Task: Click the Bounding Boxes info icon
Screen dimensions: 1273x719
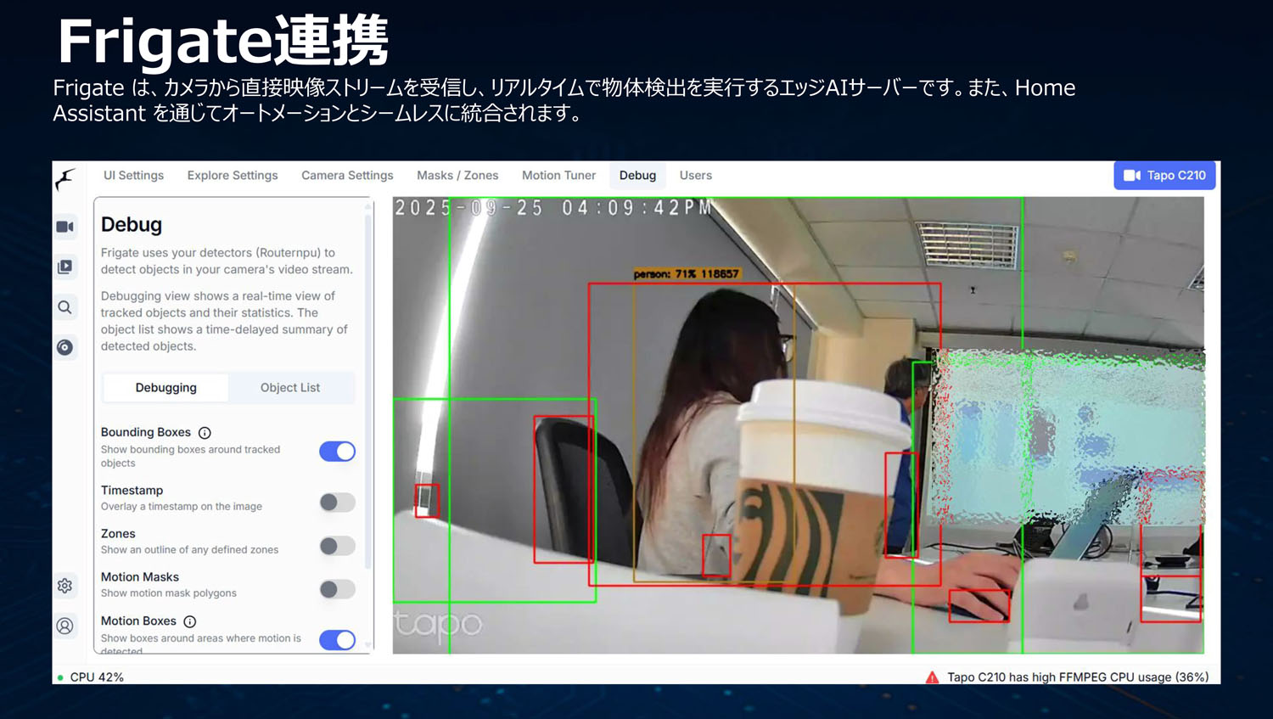Action: [x=205, y=433]
